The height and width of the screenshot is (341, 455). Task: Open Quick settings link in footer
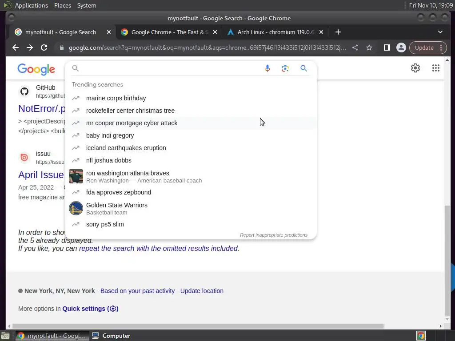point(90,309)
